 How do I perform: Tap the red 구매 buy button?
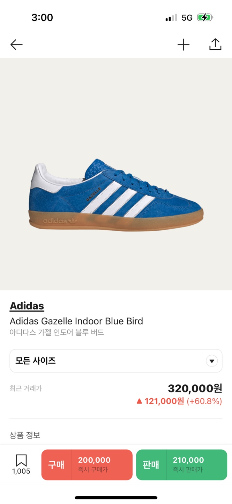(x=87, y=465)
